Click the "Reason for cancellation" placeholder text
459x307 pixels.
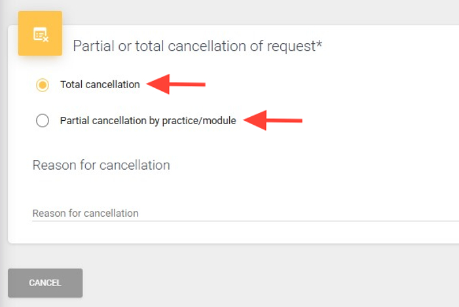[x=85, y=214]
